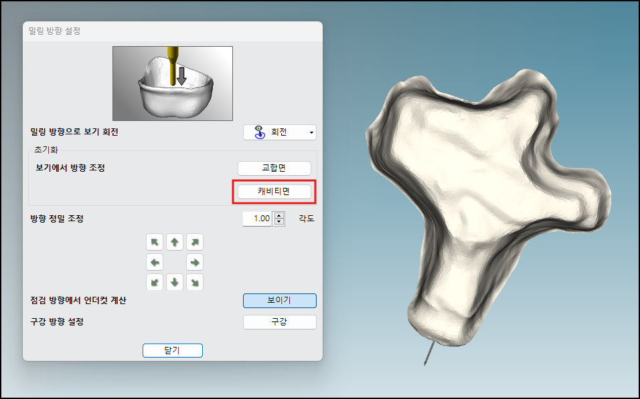The height and width of the screenshot is (399, 640).
Task: Click the up-right diagonal direction arrow
Action: pos(195,242)
